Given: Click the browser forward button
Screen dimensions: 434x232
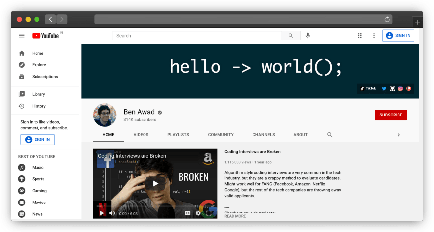Looking at the screenshot, I should pyautogui.click(x=62, y=19).
